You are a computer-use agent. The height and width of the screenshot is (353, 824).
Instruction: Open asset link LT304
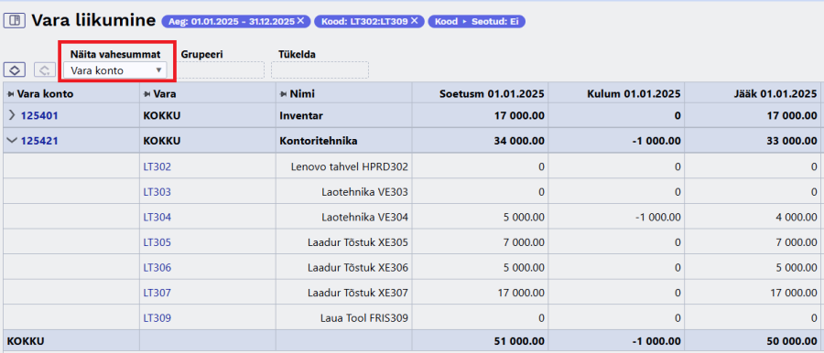pyautogui.click(x=157, y=218)
